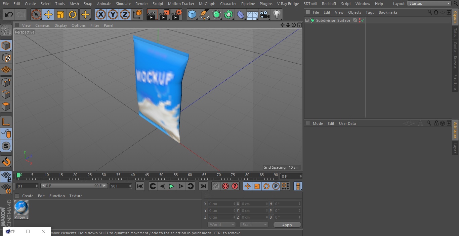Toggle autokeying button
Image resolution: width=459 pixels, height=236 pixels.
point(225,186)
